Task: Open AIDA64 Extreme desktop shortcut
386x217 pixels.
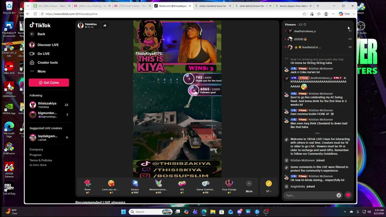Action: [x=9, y=170]
